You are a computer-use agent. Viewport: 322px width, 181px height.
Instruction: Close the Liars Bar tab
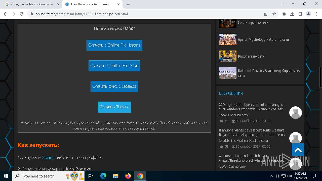(x=118, y=4)
